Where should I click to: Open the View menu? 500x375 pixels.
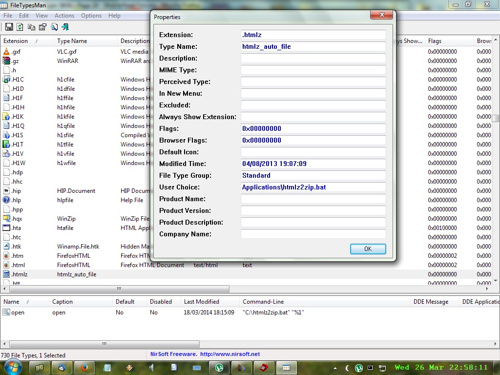point(42,16)
